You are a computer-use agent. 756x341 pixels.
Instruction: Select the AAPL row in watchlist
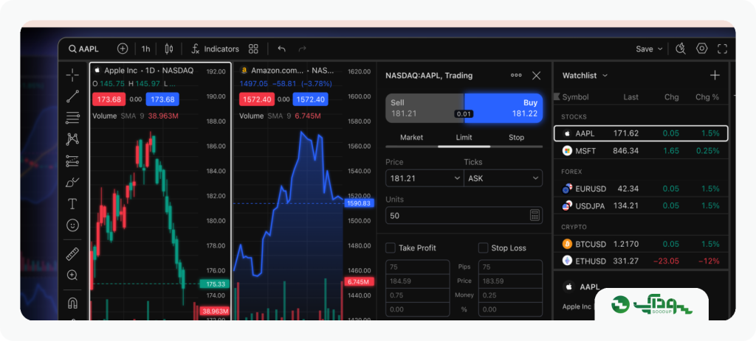[x=641, y=133]
